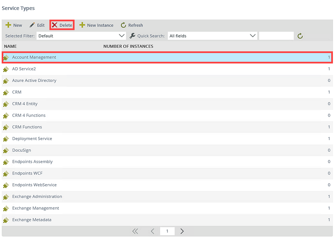Click the puzzle icon beside Deployment Service
The width and height of the screenshot is (335, 238).
[x=6, y=139]
